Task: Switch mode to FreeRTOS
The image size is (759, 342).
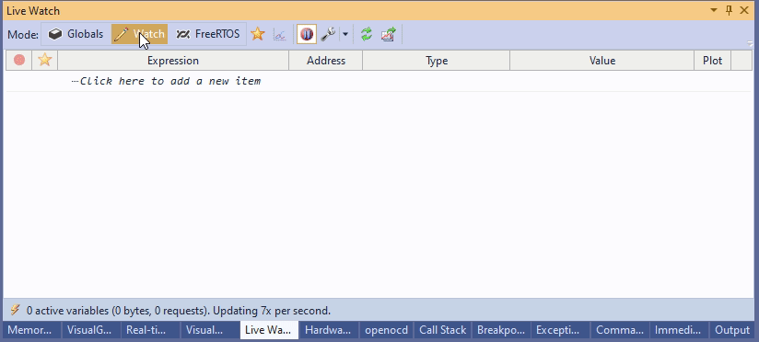Action: (x=207, y=34)
